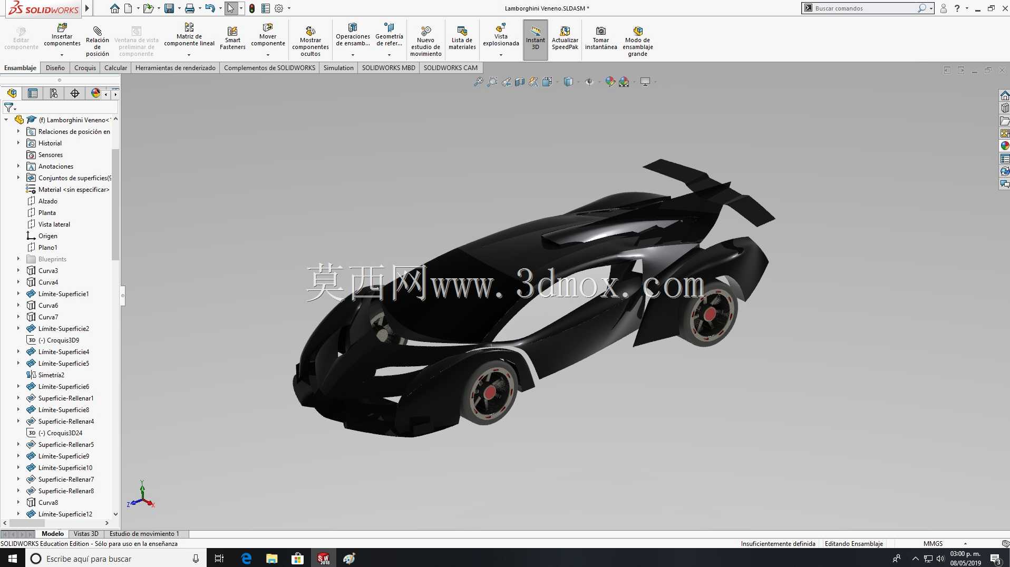Click the feature tree vertical scrollbar
The height and width of the screenshot is (567, 1010).
pos(115,204)
